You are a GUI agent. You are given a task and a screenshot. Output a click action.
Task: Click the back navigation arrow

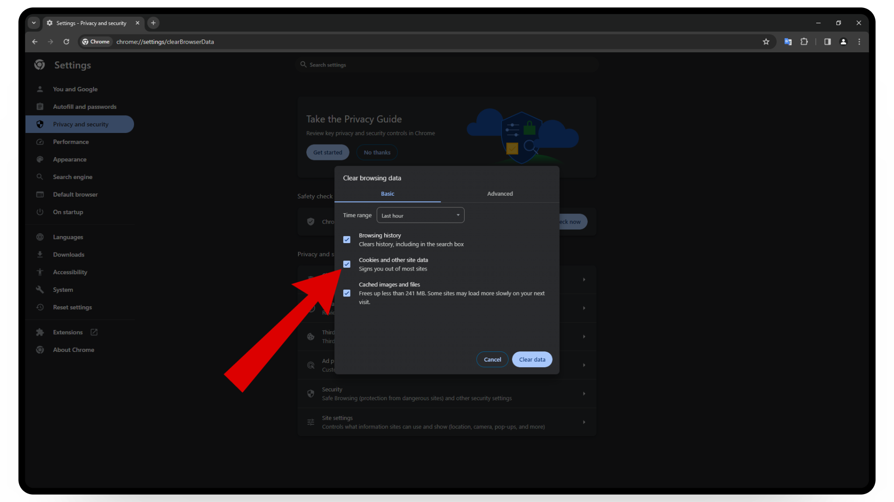point(35,42)
